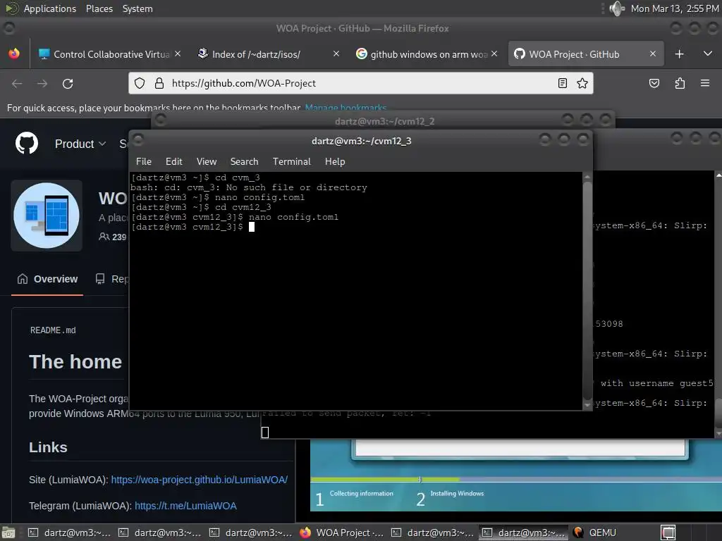
Task: Click the clock showing Mon Mar 13
Action: [x=675, y=8]
